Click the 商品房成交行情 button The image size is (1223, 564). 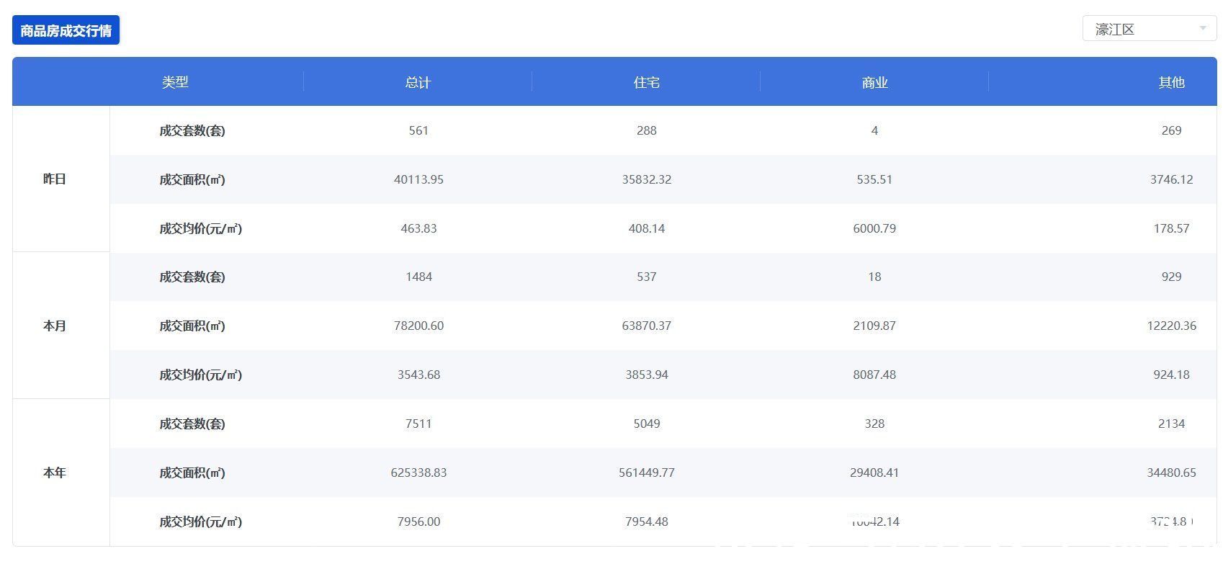point(66,30)
